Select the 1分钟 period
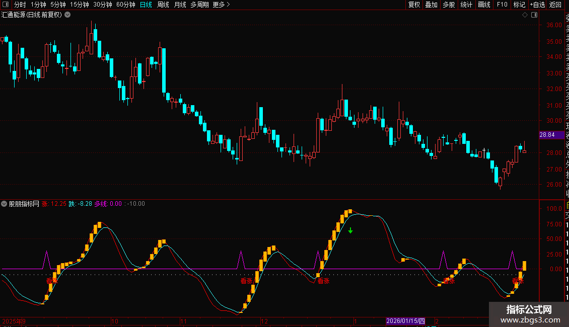Image resolution: width=569 pixels, height=327 pixels. pos(38,5)
